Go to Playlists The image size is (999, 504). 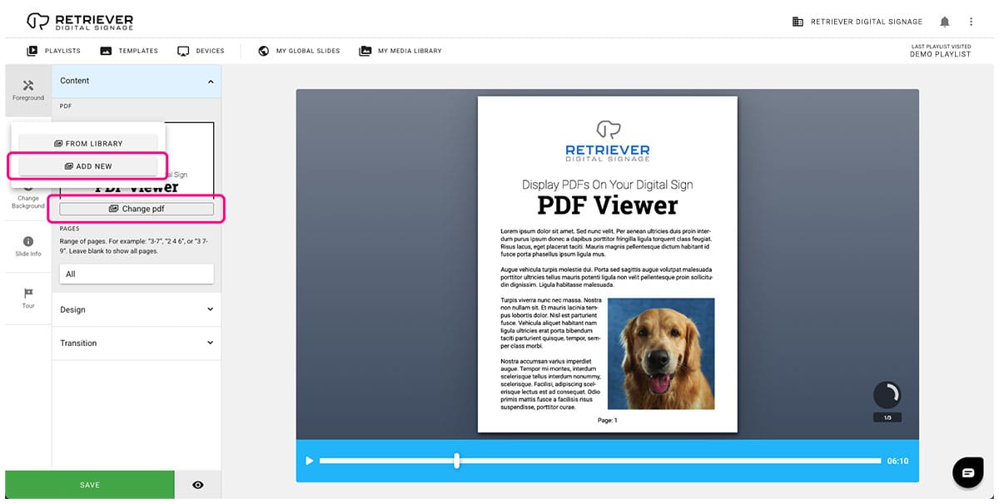[54, 51]
